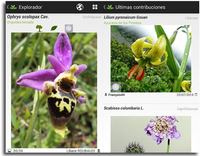The image size is (201, 156).
Task: Select the flower organ filter icon
Action: click(x=69, y=28)
